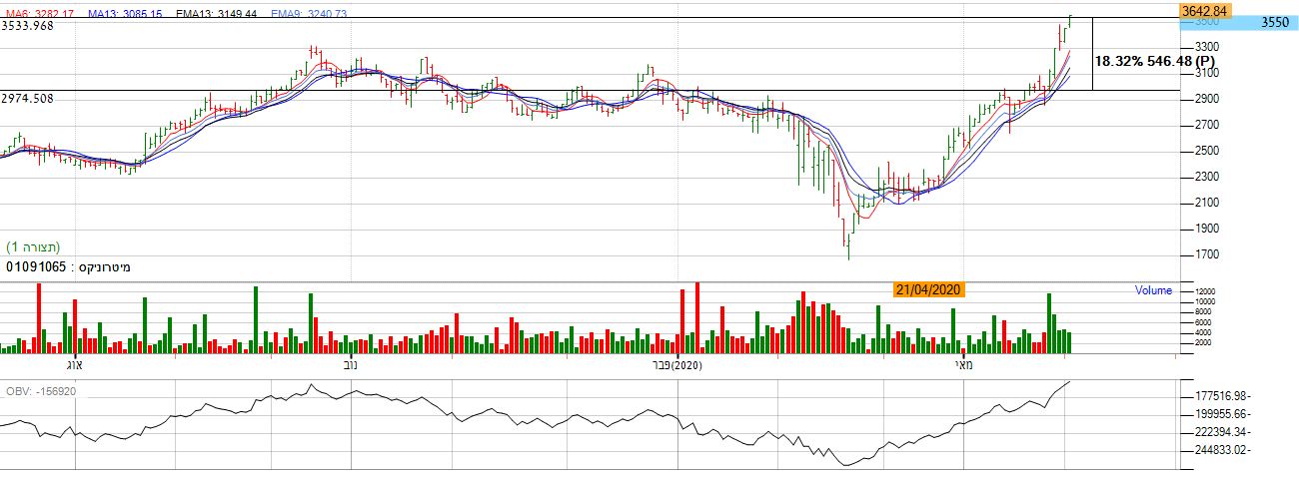Click the orange 3642.84 price tag
Image resolution: width=1299 pixels, height=477 pixels.
pos(1202,10)
